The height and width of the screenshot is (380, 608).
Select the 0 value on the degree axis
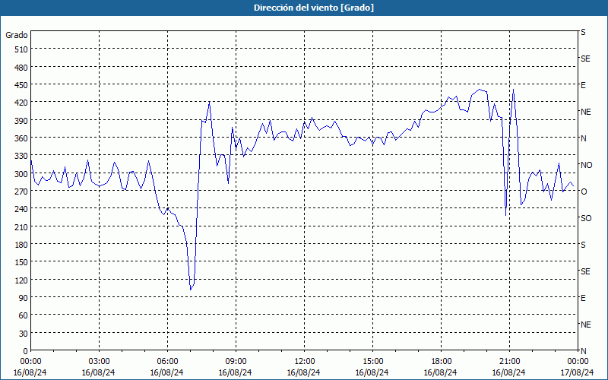click(26, 351)
